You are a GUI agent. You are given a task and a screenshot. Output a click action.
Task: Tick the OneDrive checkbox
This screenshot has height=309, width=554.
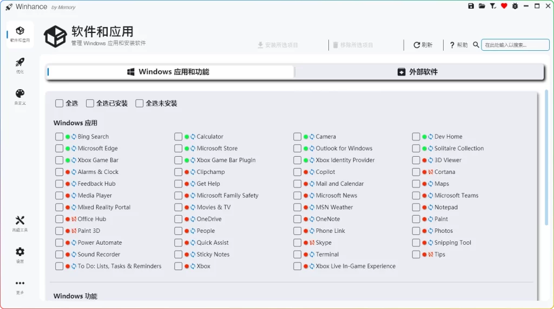pos(178,219)
